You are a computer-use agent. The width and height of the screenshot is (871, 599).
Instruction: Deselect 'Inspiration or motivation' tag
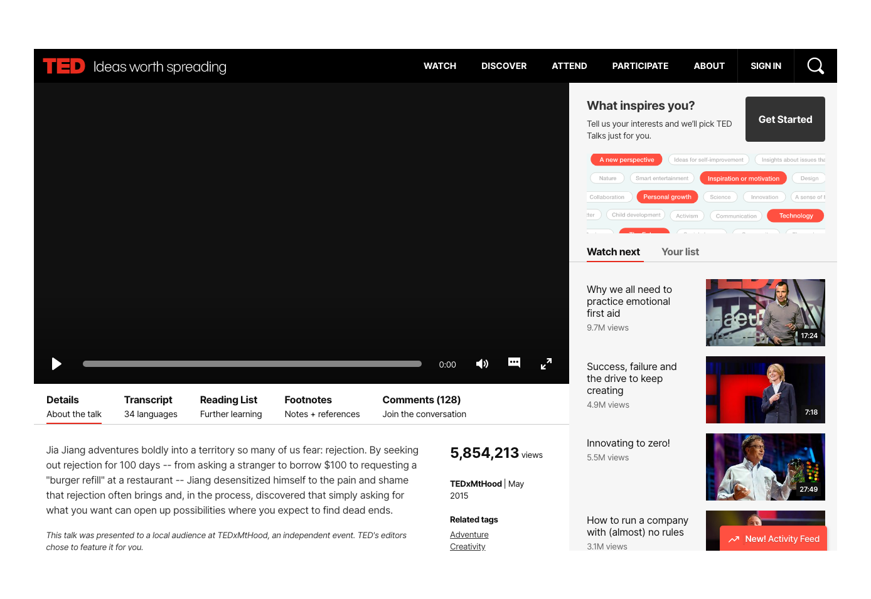click(743, 179)
